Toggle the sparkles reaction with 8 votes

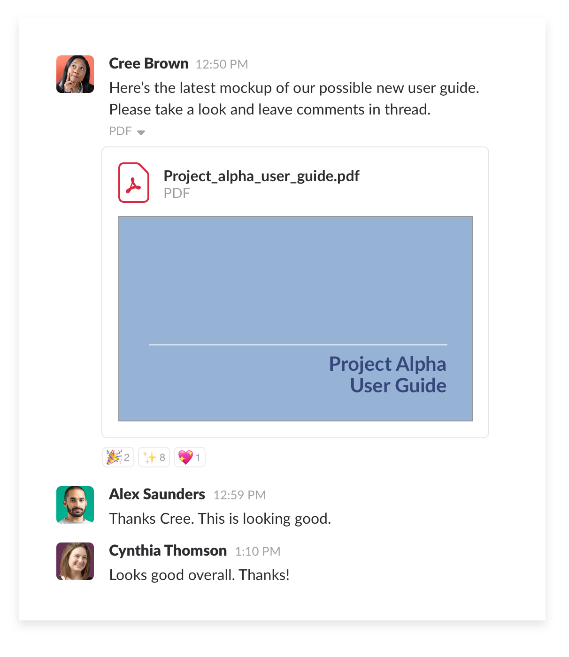pyautogui.click(x=154, y=457)
